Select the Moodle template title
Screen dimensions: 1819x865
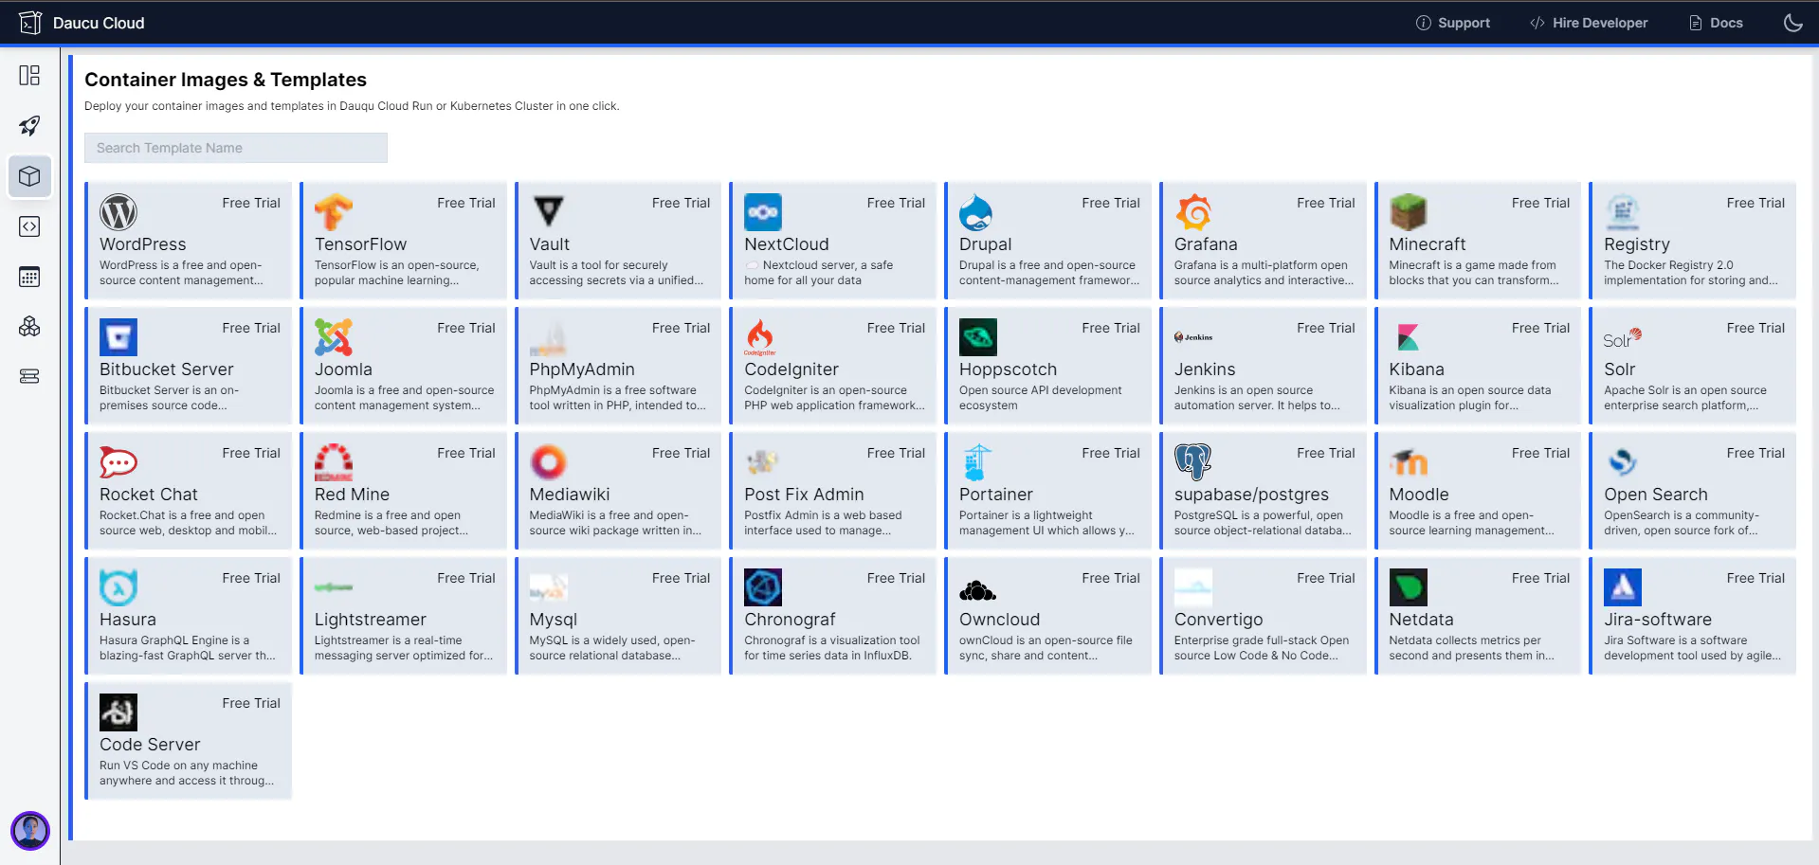[x=1419, y=495]
